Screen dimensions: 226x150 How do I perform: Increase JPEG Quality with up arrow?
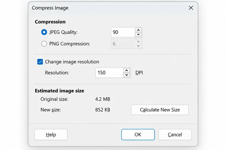tap(139, 30)
